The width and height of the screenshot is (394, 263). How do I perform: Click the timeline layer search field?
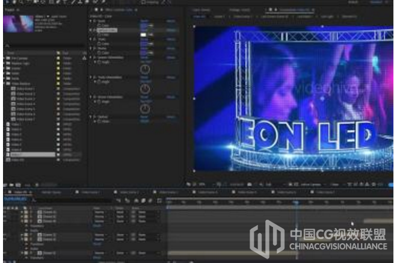(73, 200)
